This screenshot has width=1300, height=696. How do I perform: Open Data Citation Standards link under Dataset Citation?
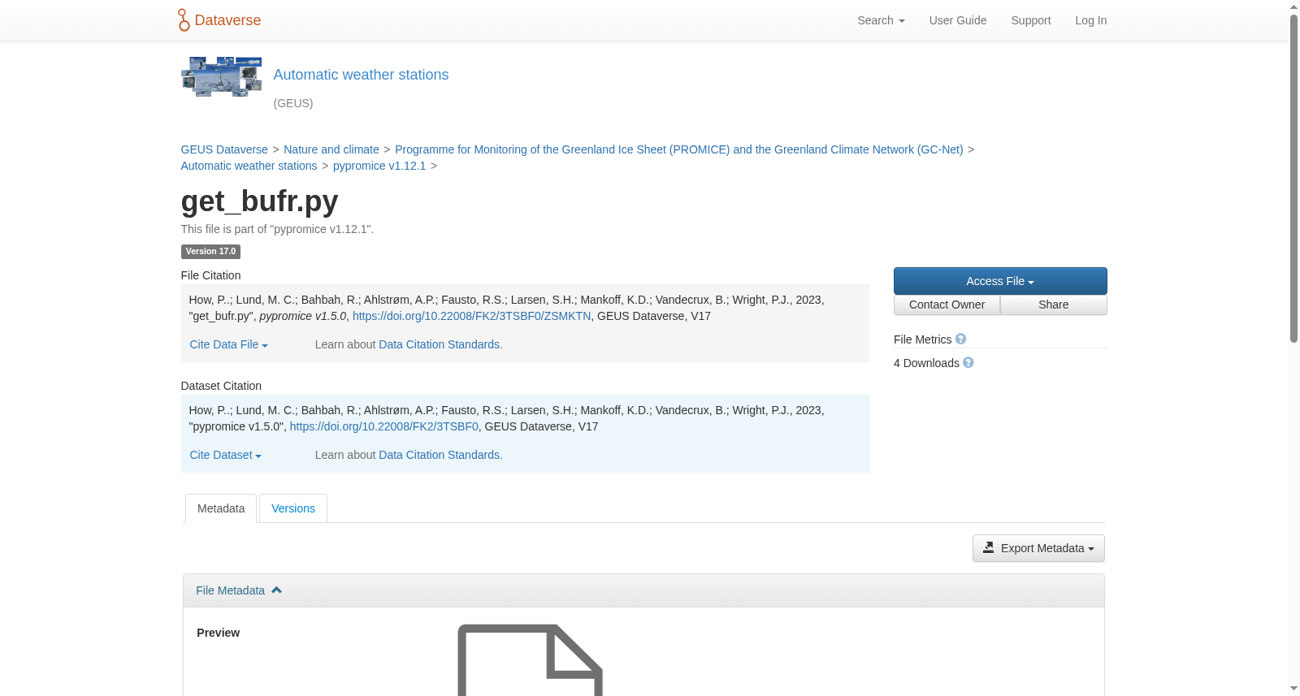click(439, 455)
